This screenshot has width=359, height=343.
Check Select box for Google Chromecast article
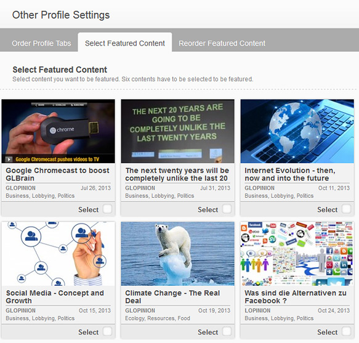[x=107, y=209]
